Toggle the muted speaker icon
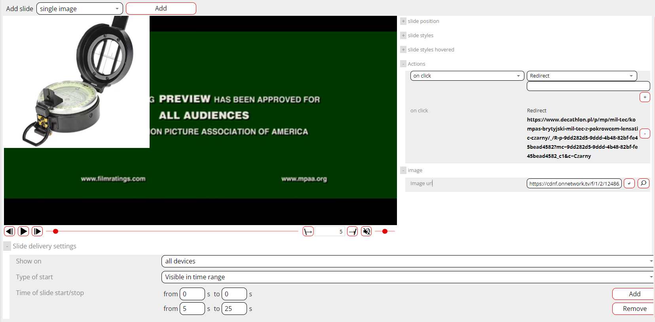Image resolution: width=655 pixels, height=322 pixels. (366, 231)
